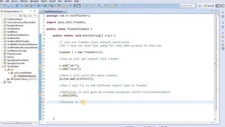Click the Next Annotation toolbar icon
Image resolution: width=225 pixels, height=127 pixels.
(x=95, y=6)
